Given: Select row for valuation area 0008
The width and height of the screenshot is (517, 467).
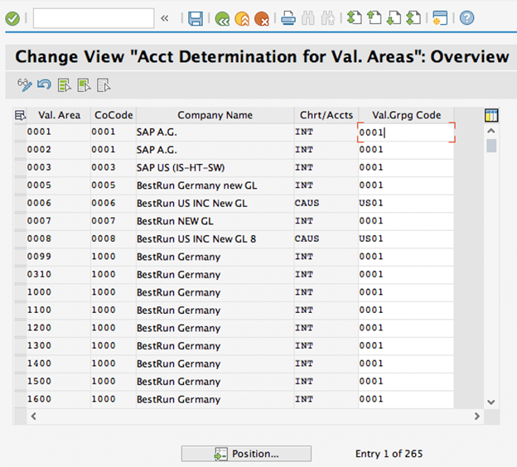Looking at the screenshot, I should (x=21, y=239).
